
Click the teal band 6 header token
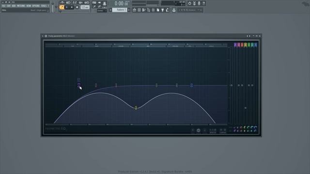pos(252,45)
